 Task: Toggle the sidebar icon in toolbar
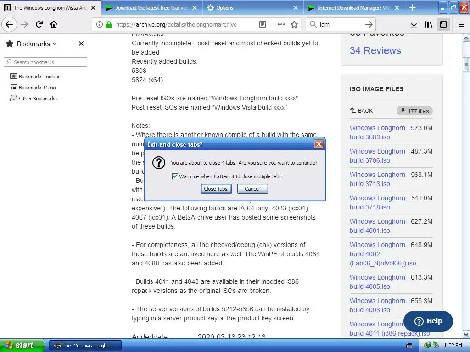click(x=443, y=24)
